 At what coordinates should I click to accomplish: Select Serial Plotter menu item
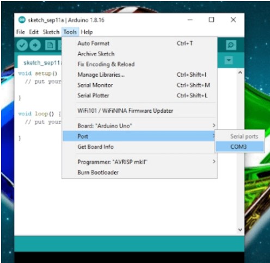point(139,95)
